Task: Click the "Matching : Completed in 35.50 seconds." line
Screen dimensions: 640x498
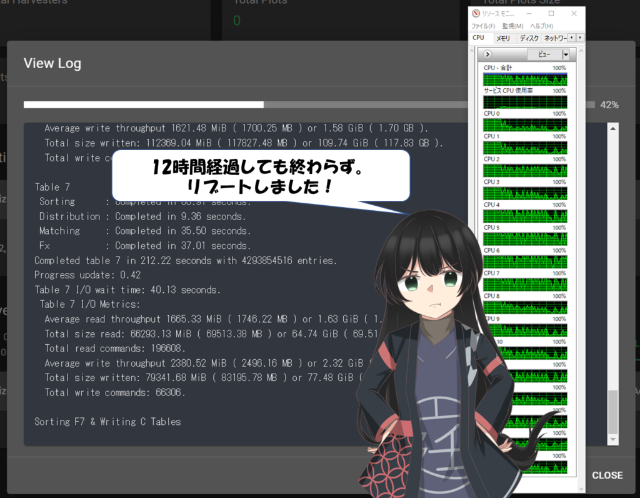Action: [x=145, y=231]
